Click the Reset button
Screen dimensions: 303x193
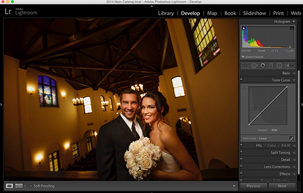coord(282,186)
